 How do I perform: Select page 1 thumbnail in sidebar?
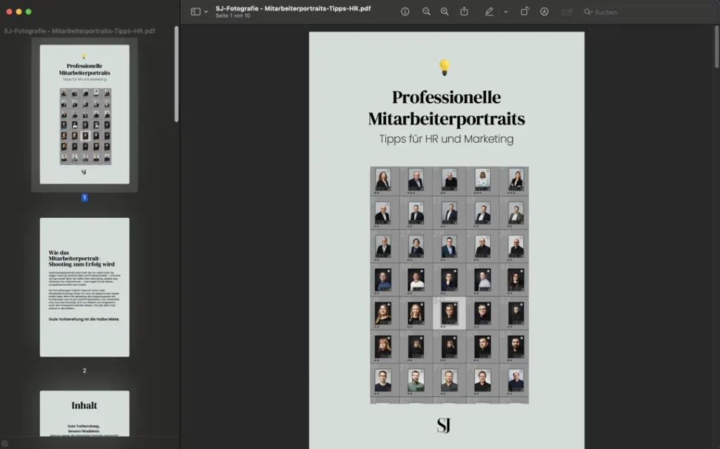tap(84, 115)
